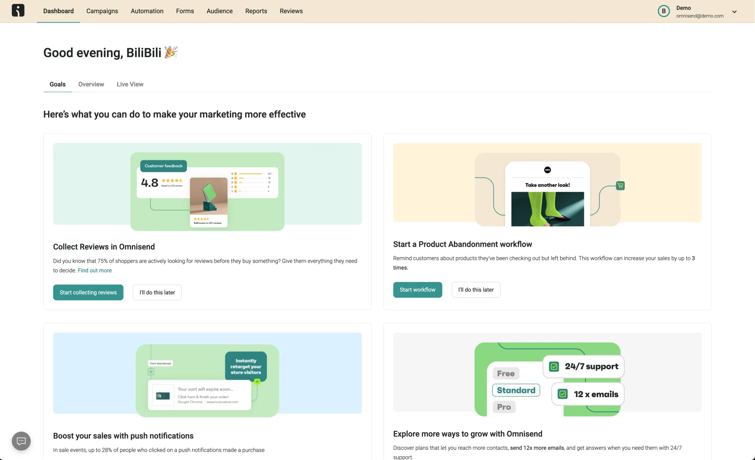Switch to the Overview tab
The image size is (755, 460).
click(91, 84)
